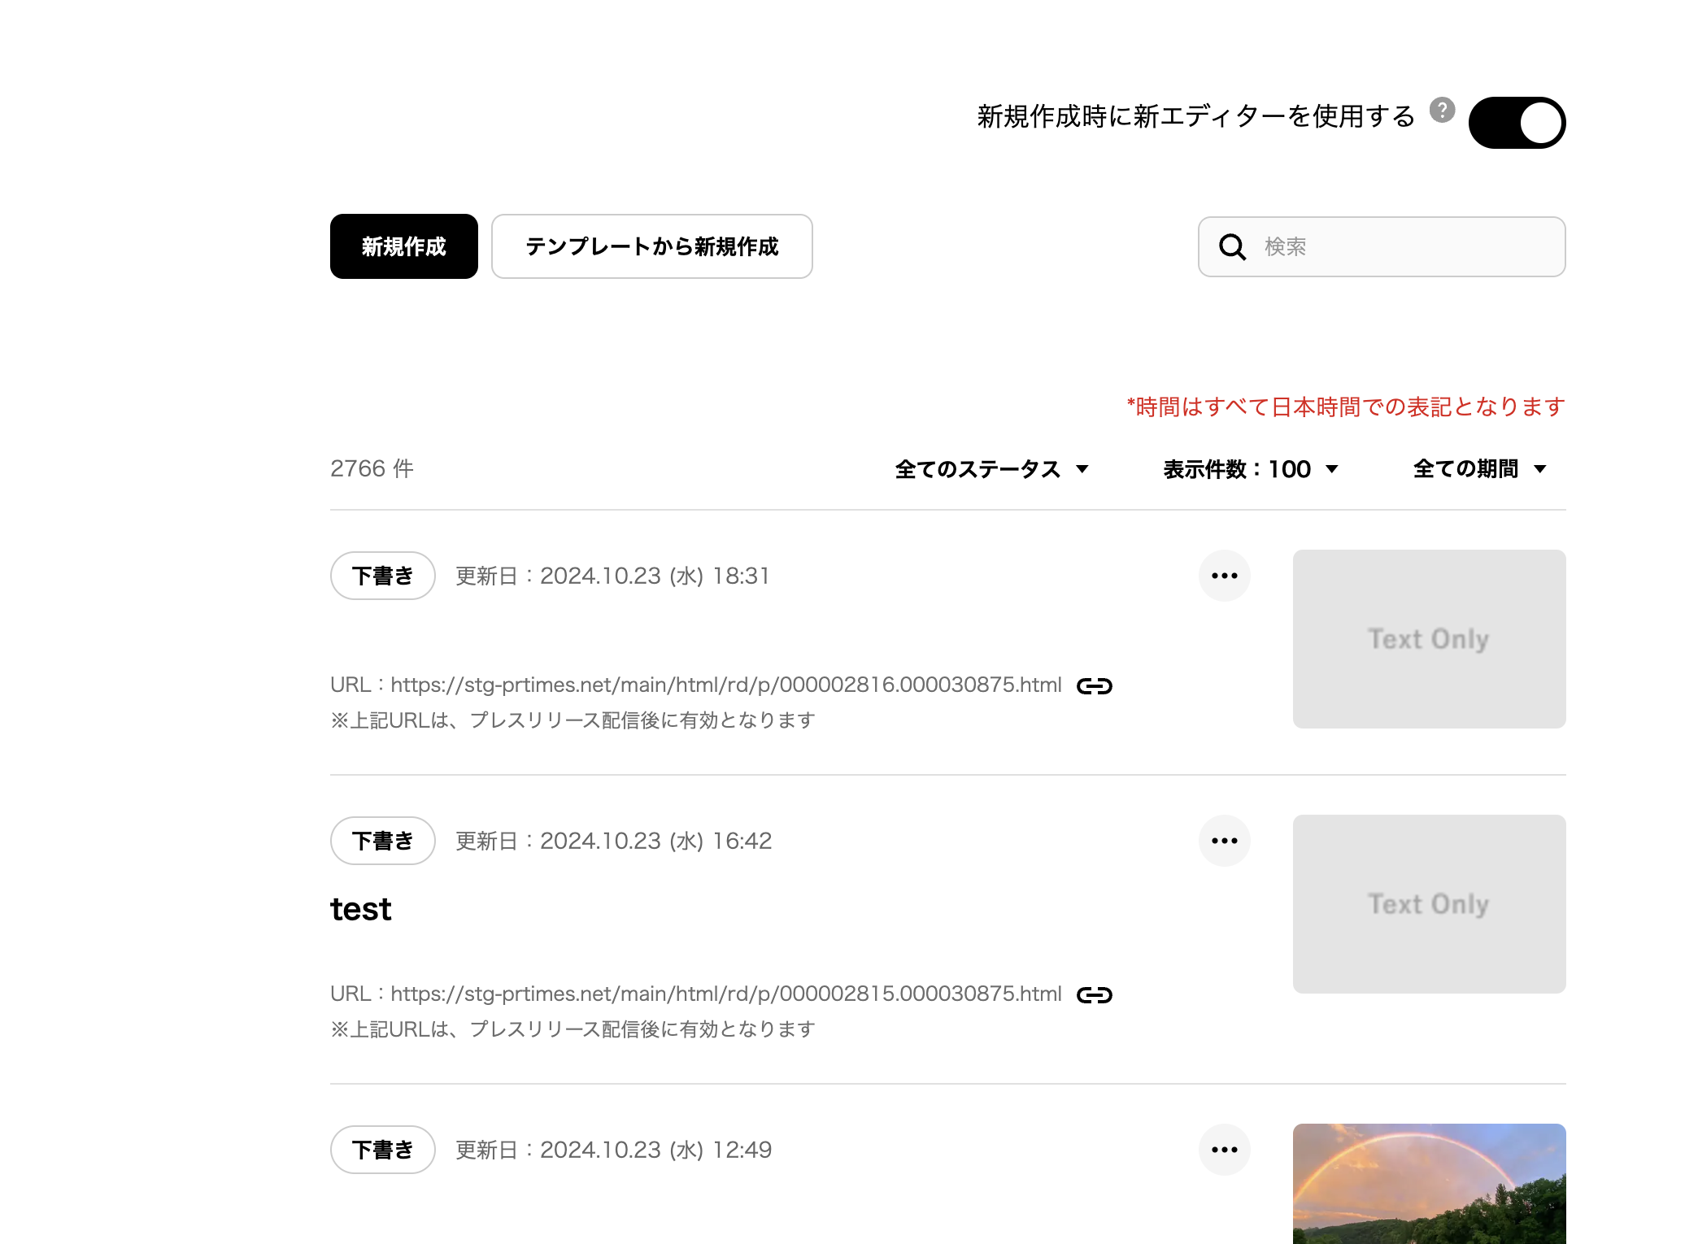Expand 全ての期間 period filter
The height and width of the screenshot is (1244, 1698).
pos(1478,469)
